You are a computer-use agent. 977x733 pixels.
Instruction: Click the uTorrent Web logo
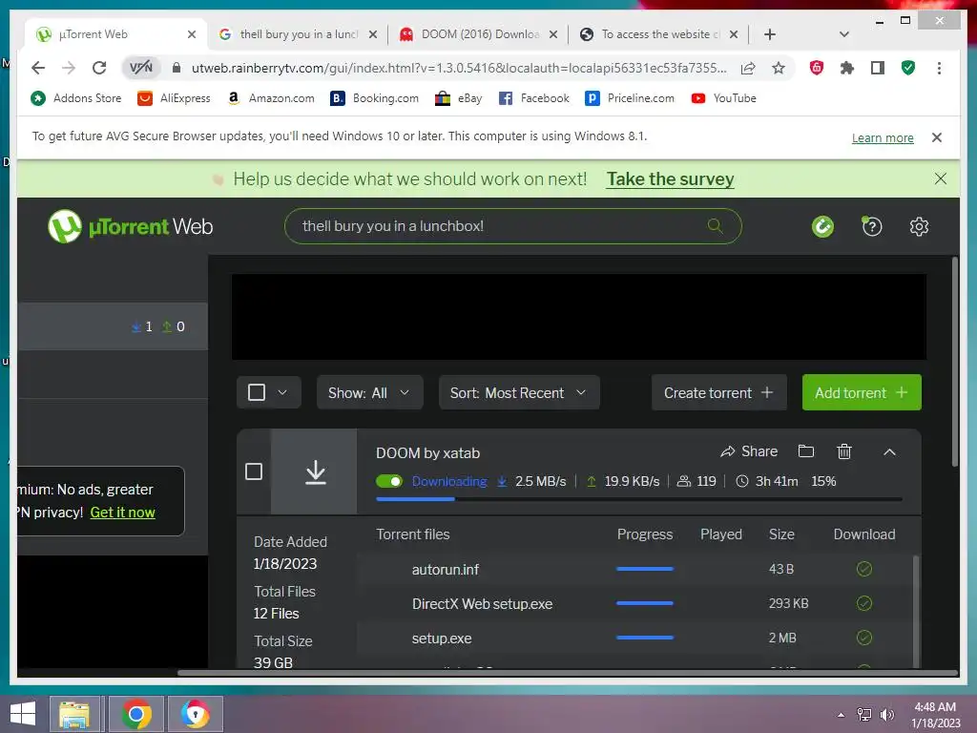[130, 226]
